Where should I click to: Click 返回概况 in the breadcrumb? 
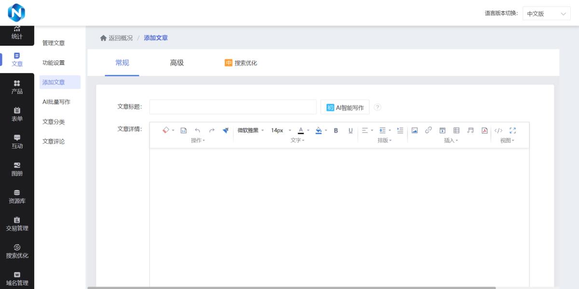pyautogui.click(x=120, y=38)
